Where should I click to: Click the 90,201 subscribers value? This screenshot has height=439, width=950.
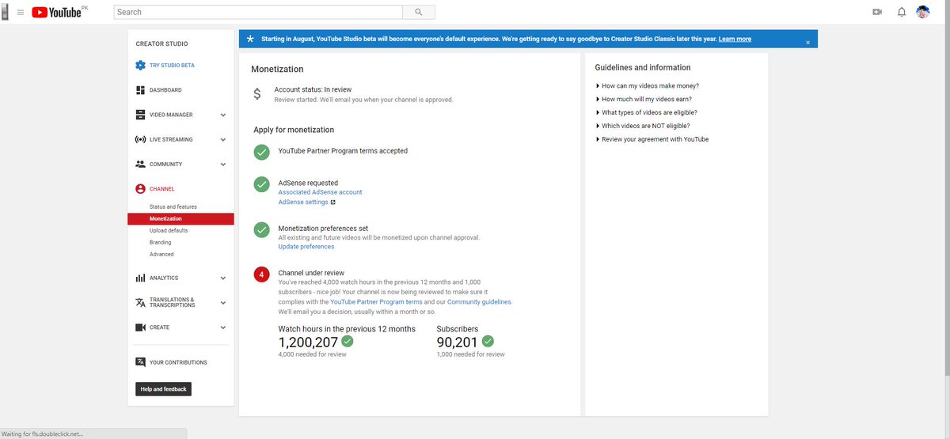458,342
